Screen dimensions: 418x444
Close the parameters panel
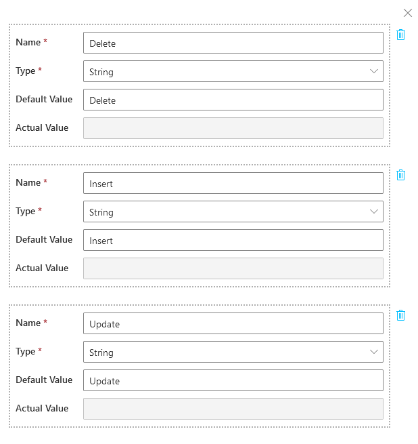point(408,13)
